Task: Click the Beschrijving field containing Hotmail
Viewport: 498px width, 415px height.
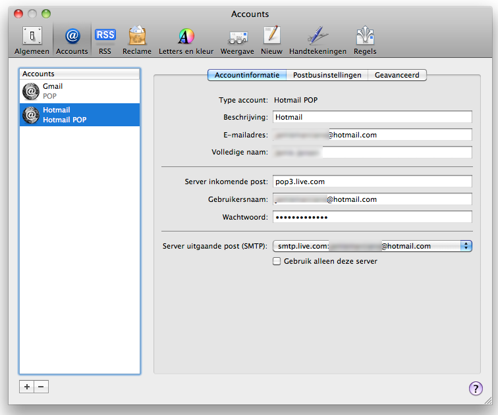Action: pyautogui.click(x=372, y=117)
